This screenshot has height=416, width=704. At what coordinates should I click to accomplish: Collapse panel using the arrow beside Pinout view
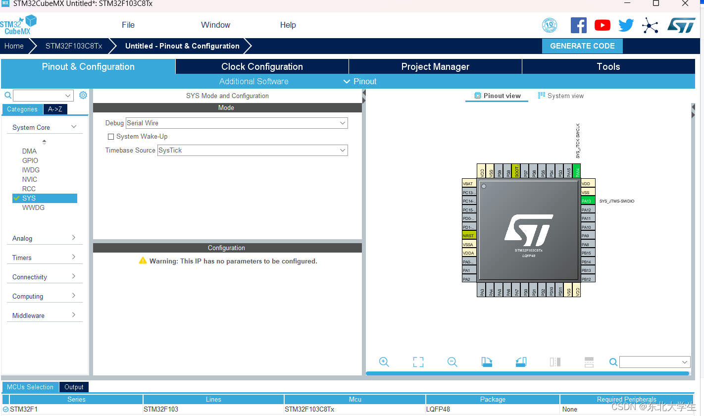tap(364, 94)
